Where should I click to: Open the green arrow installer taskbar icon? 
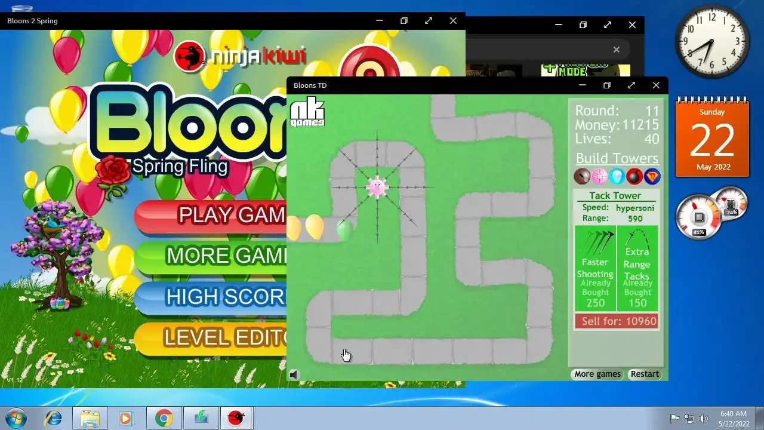[x=201, y=418]
